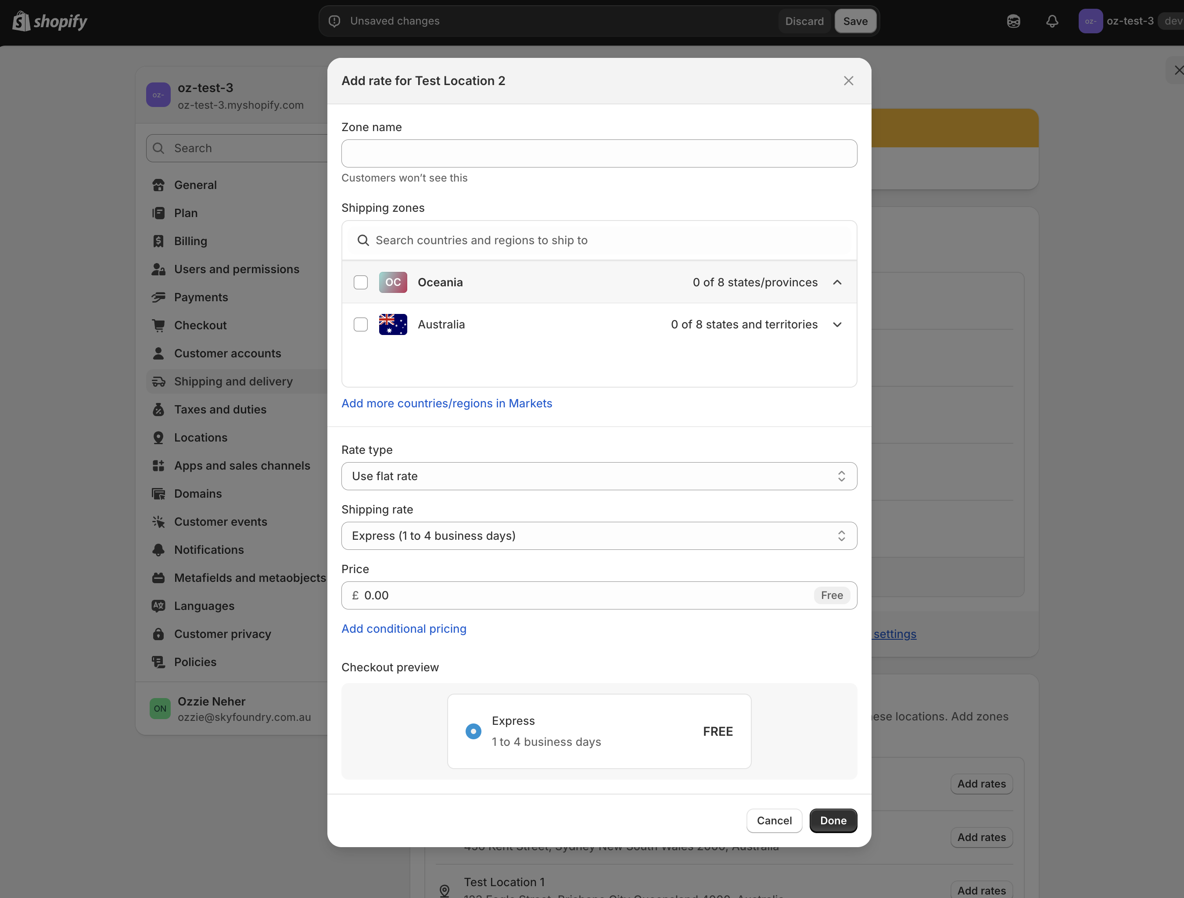Click the Zone name input field
1184x898 pixels.
coord(599,153)
